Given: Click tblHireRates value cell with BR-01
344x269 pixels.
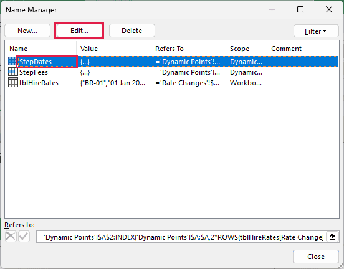Looking at the screenshot, I should click(x=113, y=83).
